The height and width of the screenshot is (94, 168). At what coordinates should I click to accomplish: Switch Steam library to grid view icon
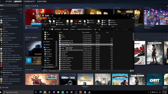21,5
